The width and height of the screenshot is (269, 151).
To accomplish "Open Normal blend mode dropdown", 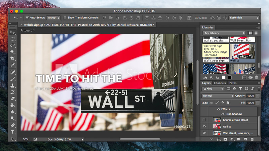I will 218,96.
